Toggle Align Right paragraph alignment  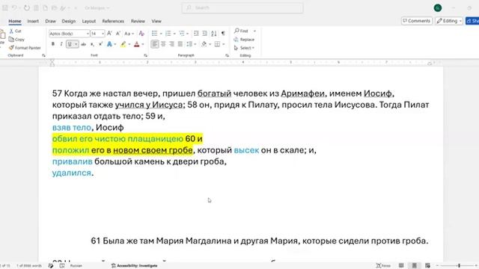(x=171, y=44)
